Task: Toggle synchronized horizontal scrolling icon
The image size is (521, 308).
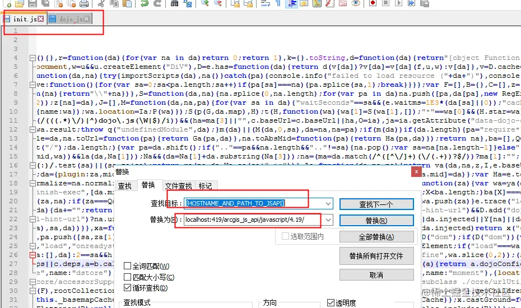Action: (x=248, y=3)
